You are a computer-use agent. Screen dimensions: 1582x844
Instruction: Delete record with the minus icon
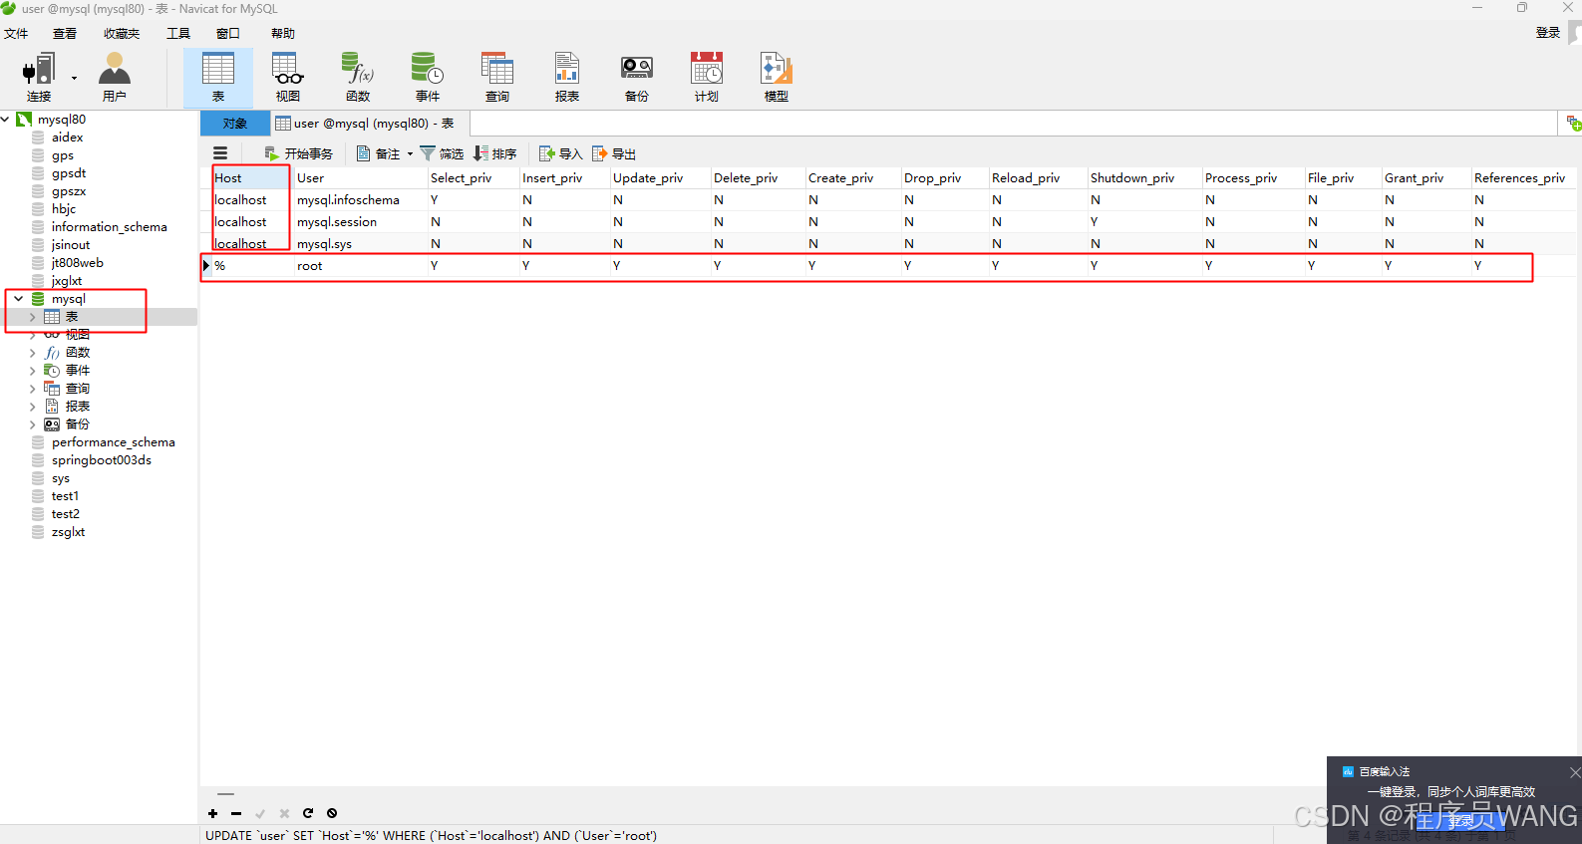[236, 813]
